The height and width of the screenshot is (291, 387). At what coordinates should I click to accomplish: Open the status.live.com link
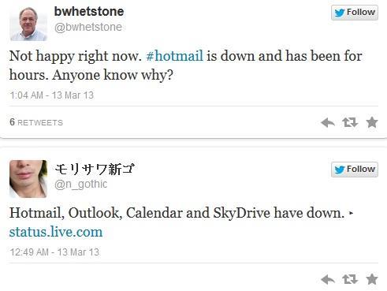56,232
